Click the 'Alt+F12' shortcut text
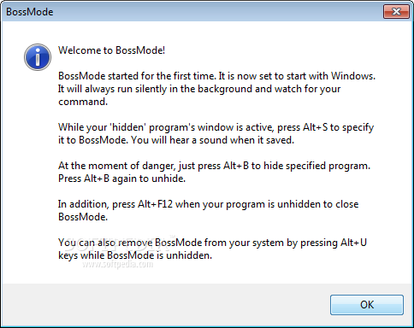The image size is (414, 328). click(x=155, y=204)
